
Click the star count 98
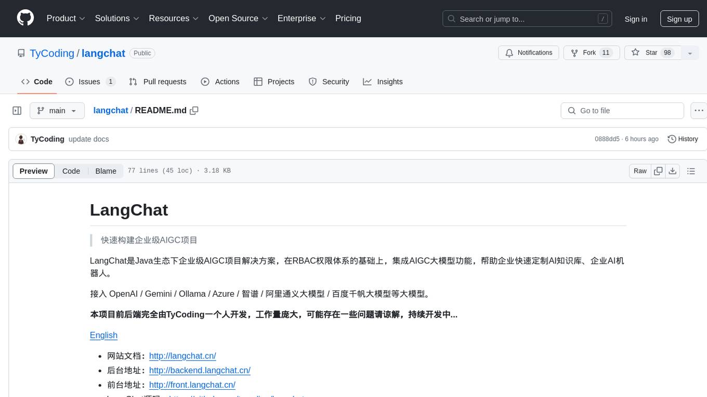[667, 53]
